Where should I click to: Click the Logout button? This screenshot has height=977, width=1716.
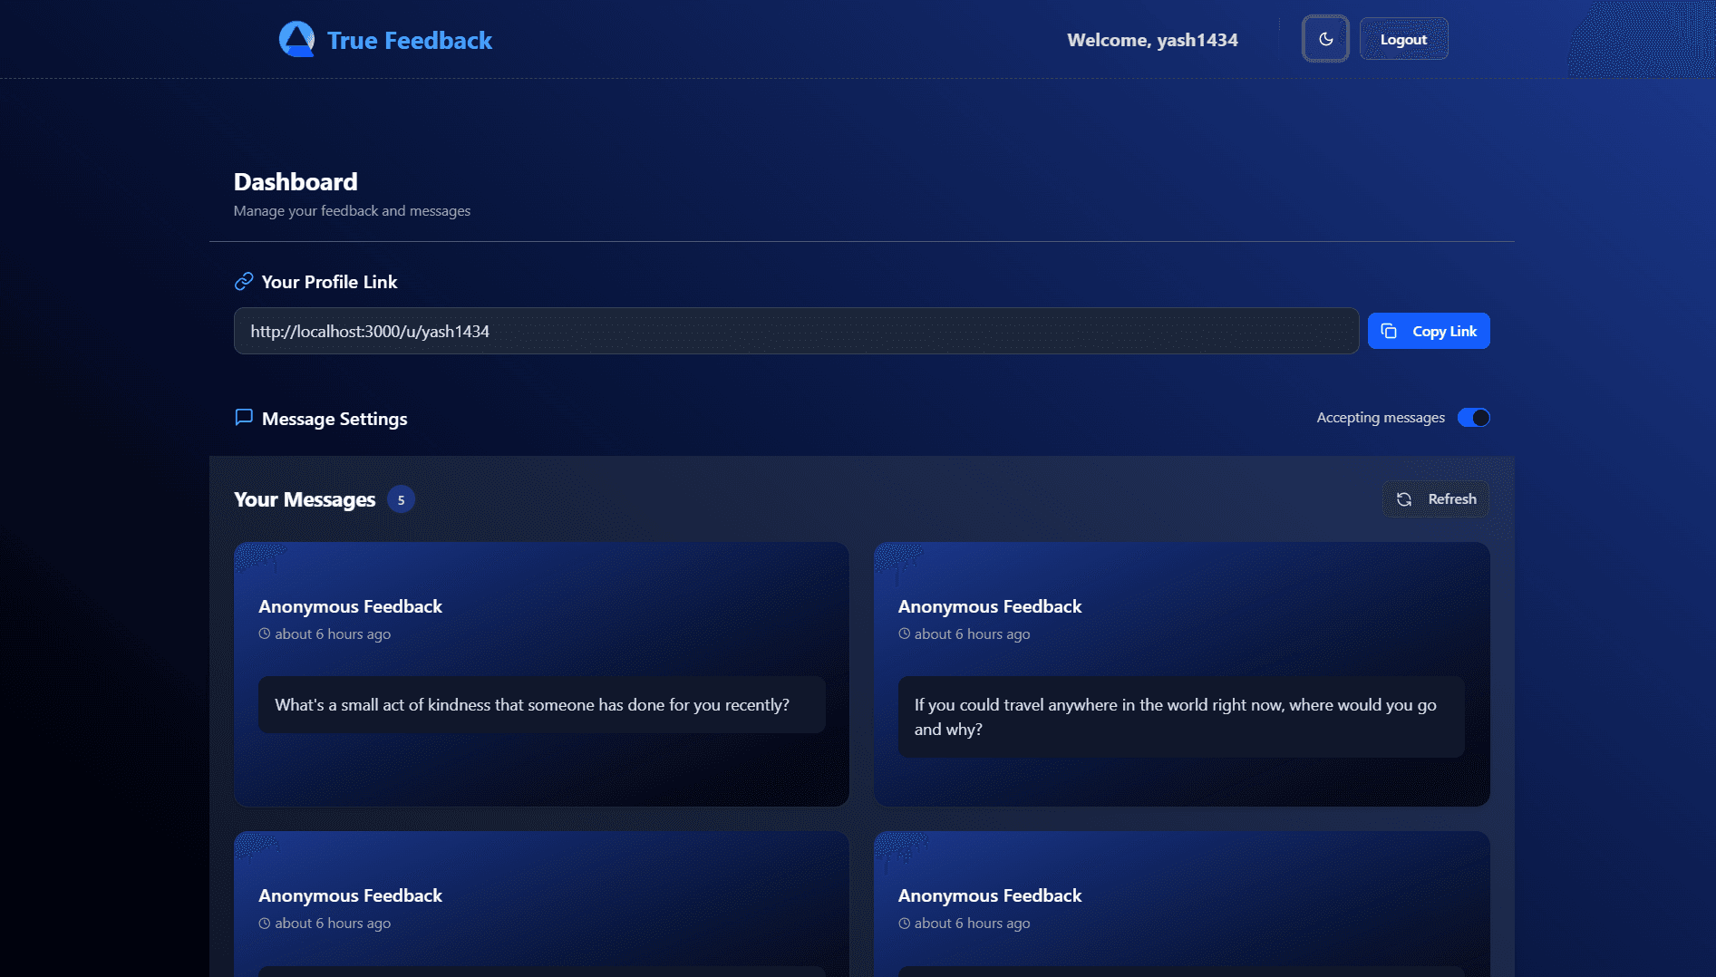click(1403, 39)
